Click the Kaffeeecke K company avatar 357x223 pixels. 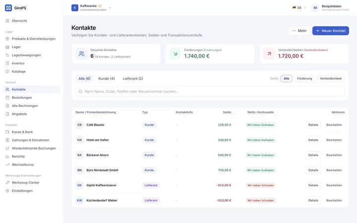[75, 8]
